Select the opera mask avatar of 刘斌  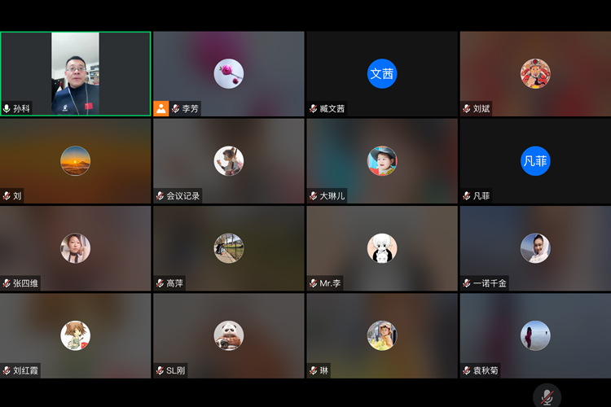[x=535, y=73]
